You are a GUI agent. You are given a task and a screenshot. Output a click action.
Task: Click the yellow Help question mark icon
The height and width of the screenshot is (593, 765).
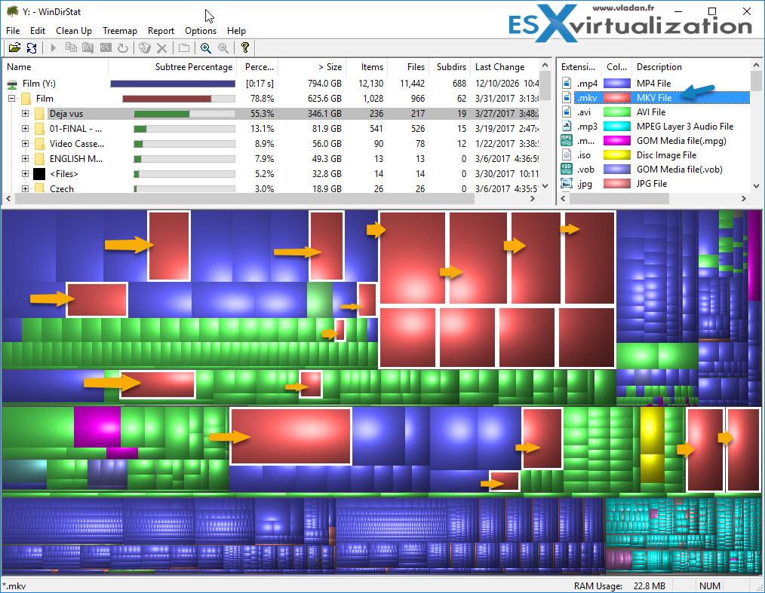tap(245, 47)
